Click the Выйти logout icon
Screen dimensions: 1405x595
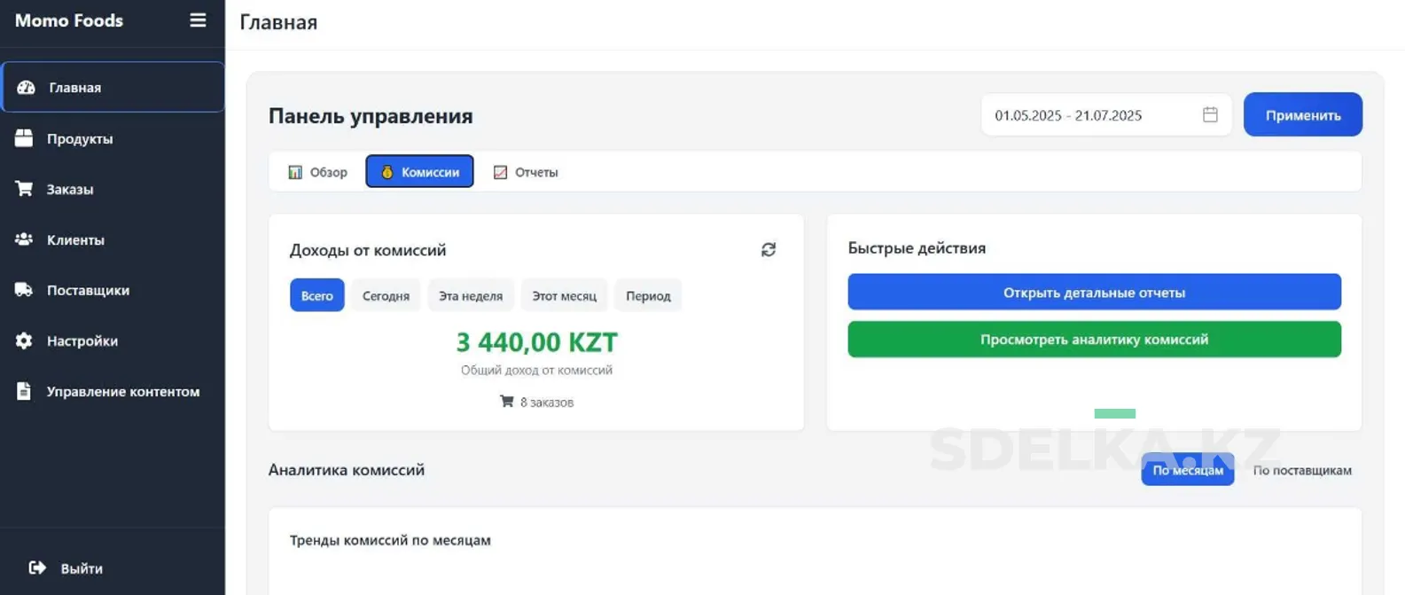tap(37, 568)
